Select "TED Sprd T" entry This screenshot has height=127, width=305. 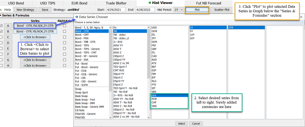click(130, 67)
